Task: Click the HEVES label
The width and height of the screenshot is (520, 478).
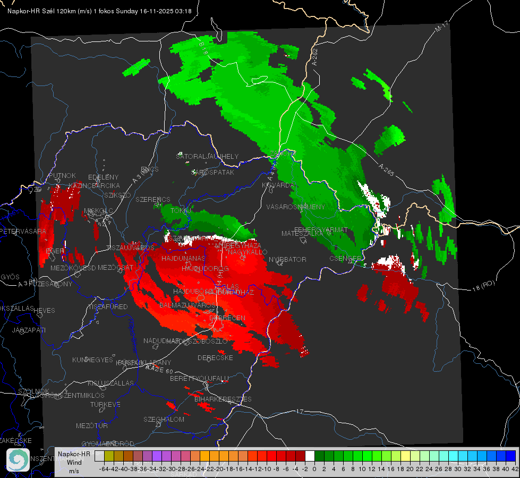Action: point(45,311)
